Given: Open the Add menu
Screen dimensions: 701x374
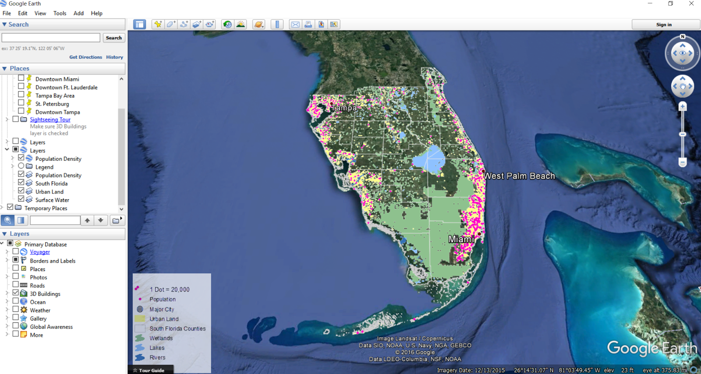Looking at the screenshot, I should click(79, 13).
